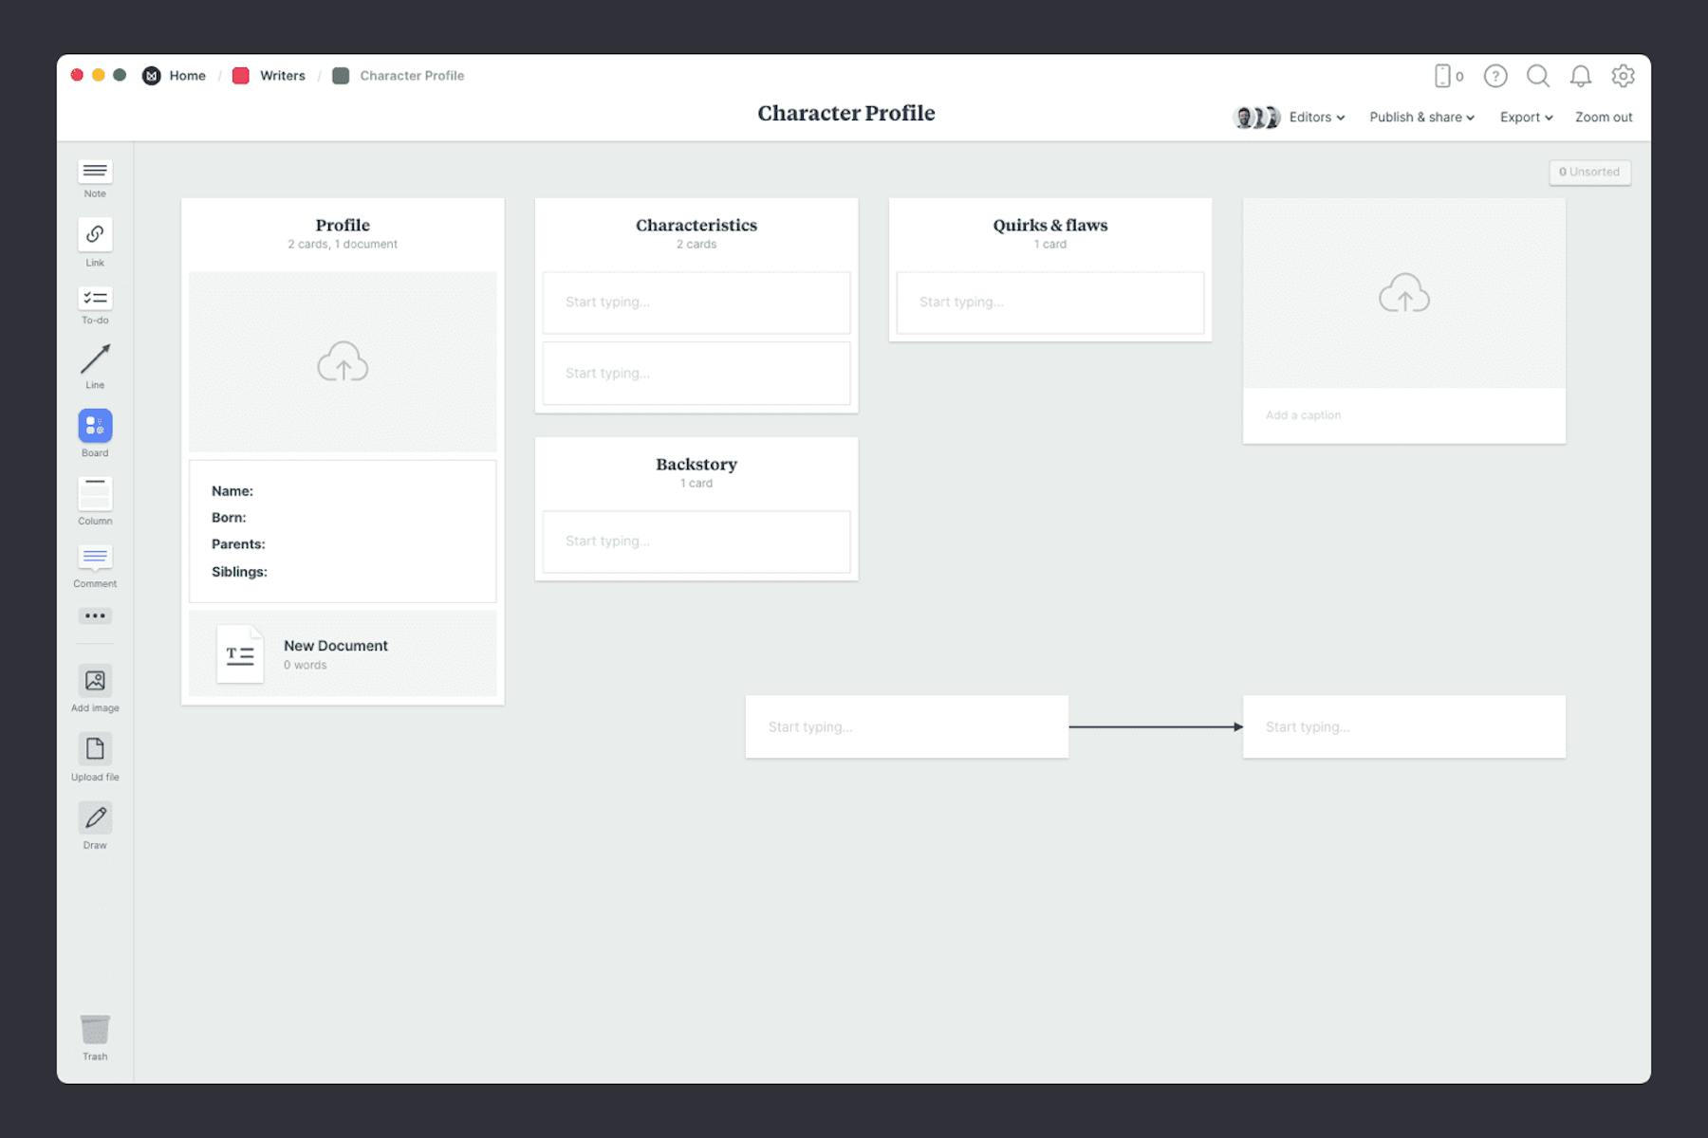Open the search panel

point(1538,76)
